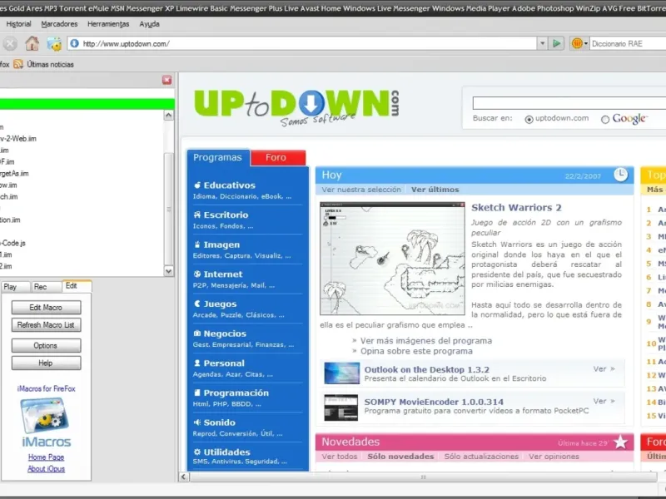Click the macro list scroll up arrow
This screenshot has height=499, width=666.
coord(169,115)
